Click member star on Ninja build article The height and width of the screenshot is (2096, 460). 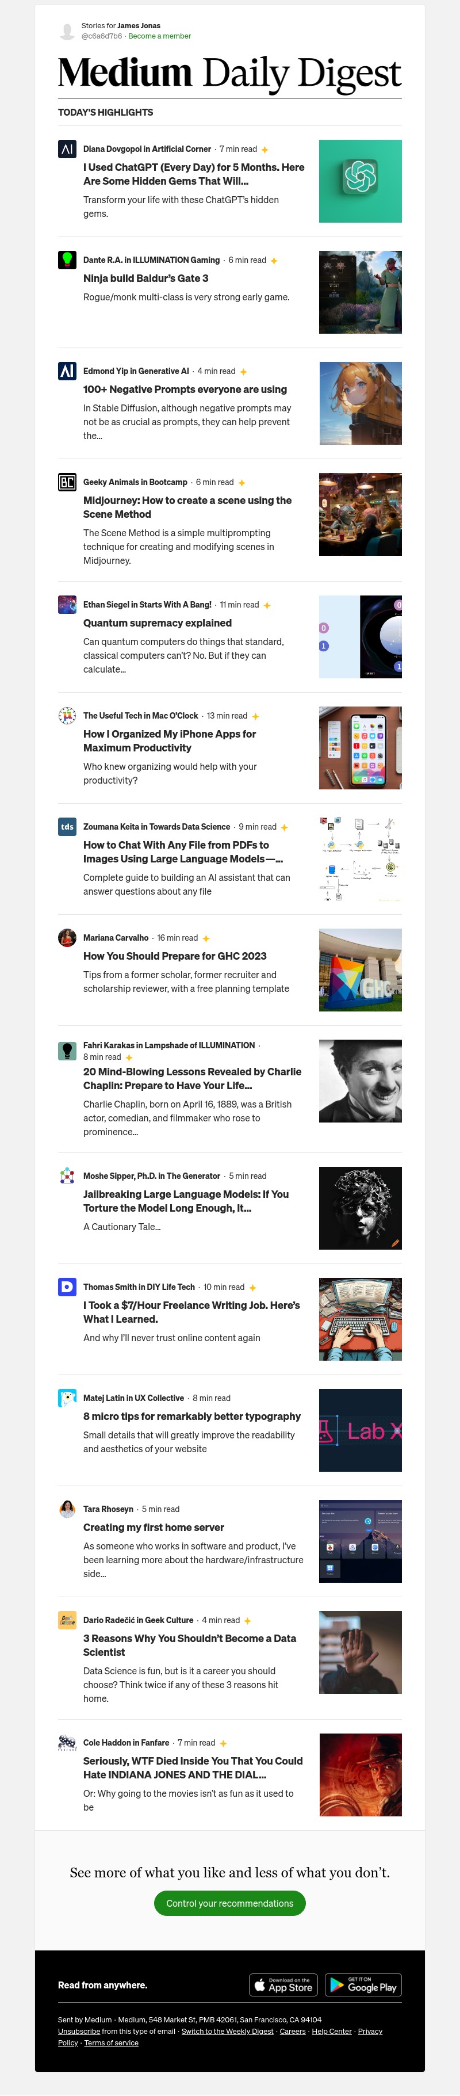coord(274,261)
